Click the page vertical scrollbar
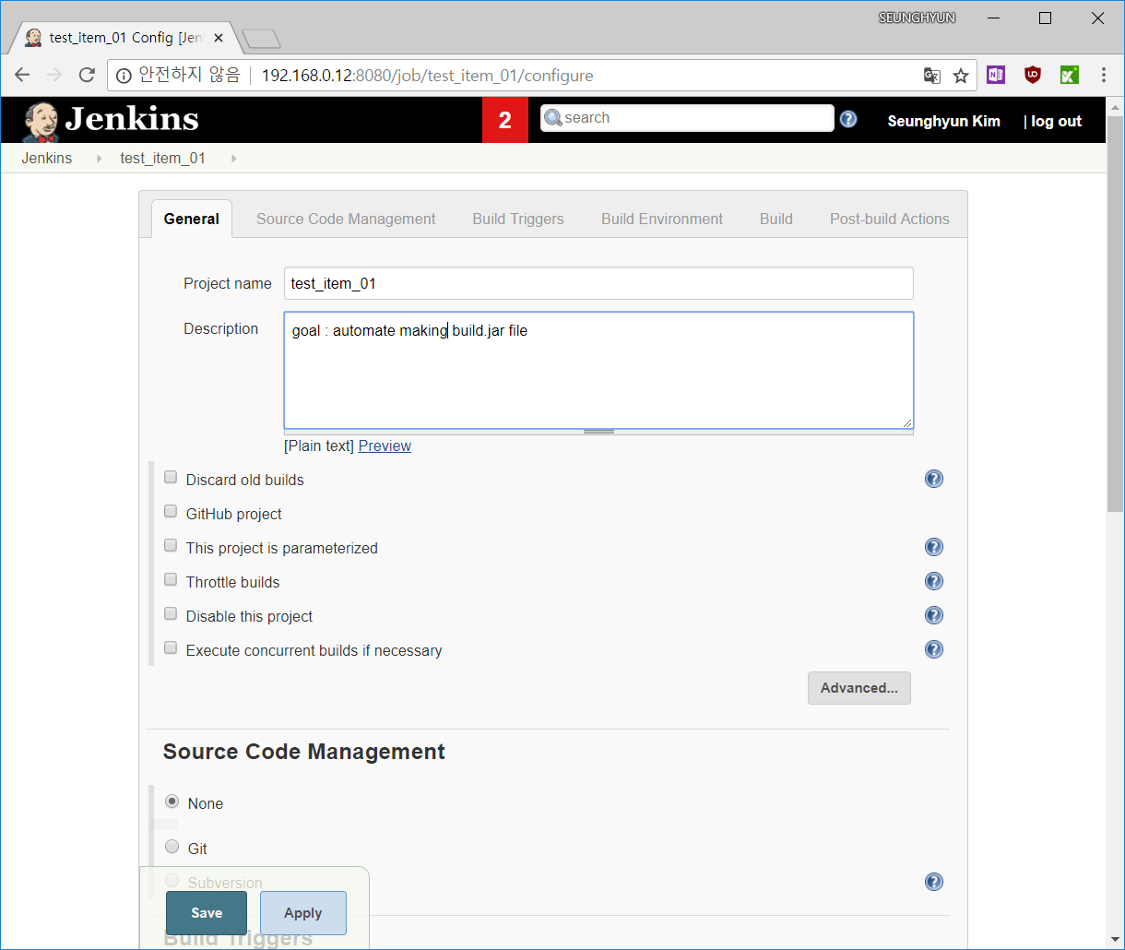This screenshot has height=950, width=1125. (x=1115, y=314)
